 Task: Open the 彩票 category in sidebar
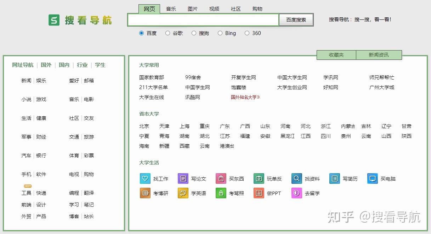click(89, 156)
